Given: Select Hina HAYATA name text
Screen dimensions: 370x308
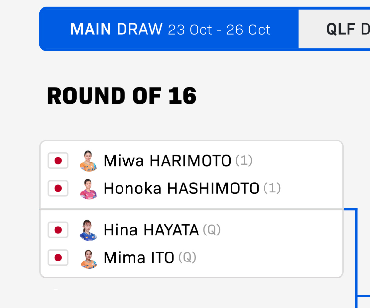Looking at the screenshot, I should 151,230.
